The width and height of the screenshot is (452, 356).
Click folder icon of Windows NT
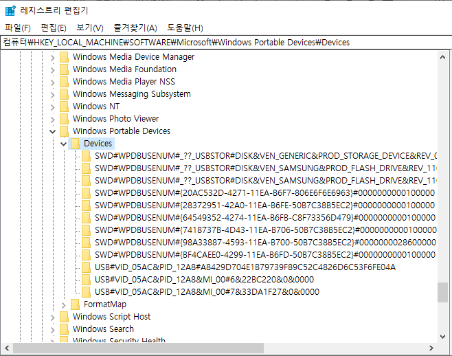64,107
